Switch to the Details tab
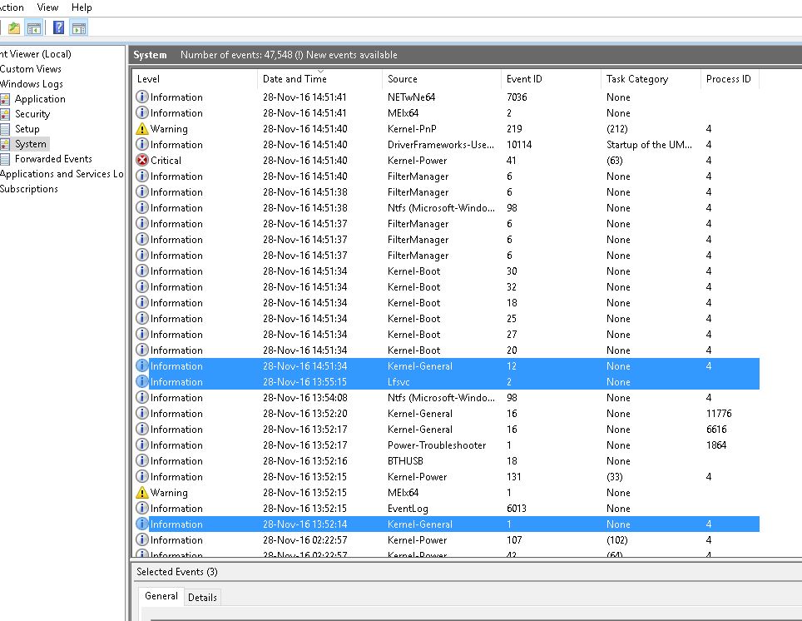This screenshot has height=621, width=802. click(202, 597)
